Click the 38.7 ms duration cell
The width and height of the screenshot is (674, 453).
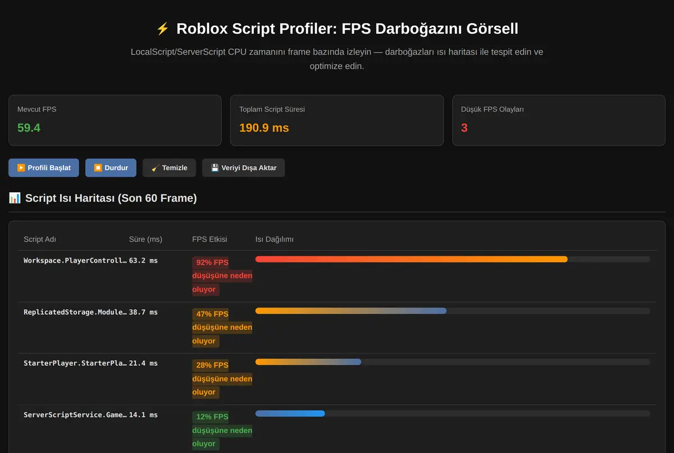(143, 312)
